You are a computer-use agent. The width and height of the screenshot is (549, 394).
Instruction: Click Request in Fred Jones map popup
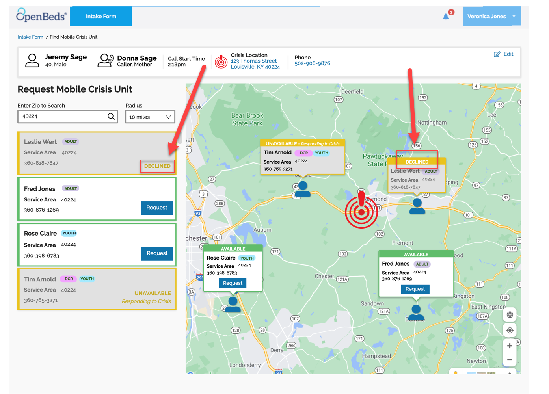pyautogui.click(x=415, y=289)
